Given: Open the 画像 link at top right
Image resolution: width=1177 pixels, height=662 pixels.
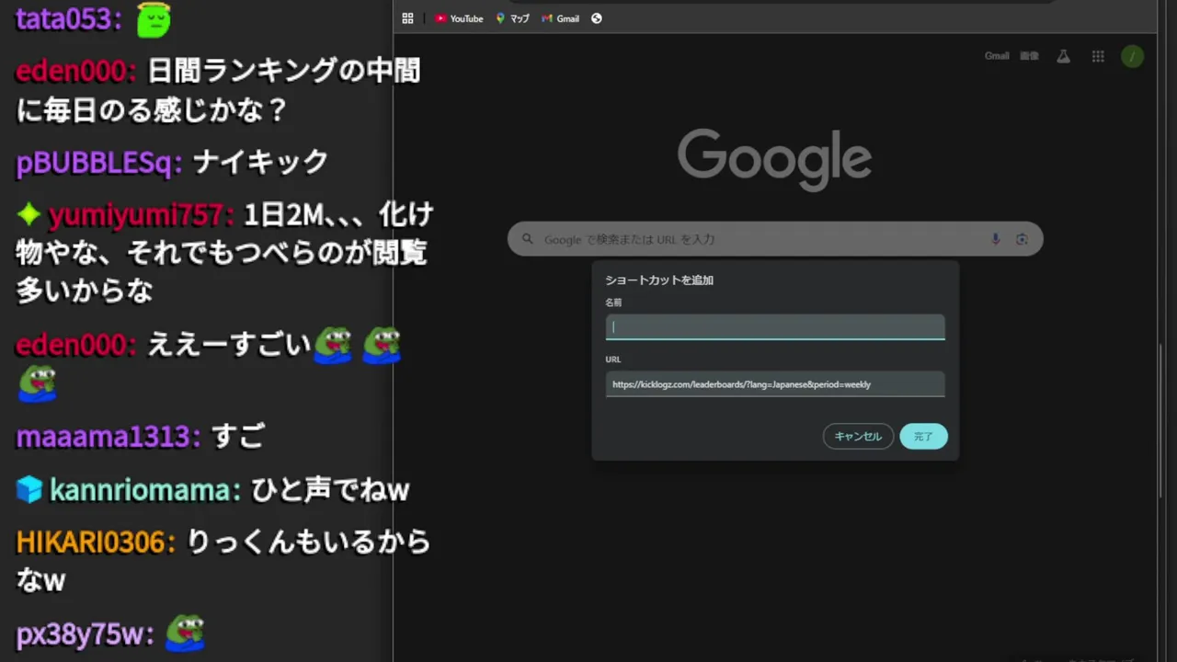Looking at the screenshot, I should point(1029,56).
